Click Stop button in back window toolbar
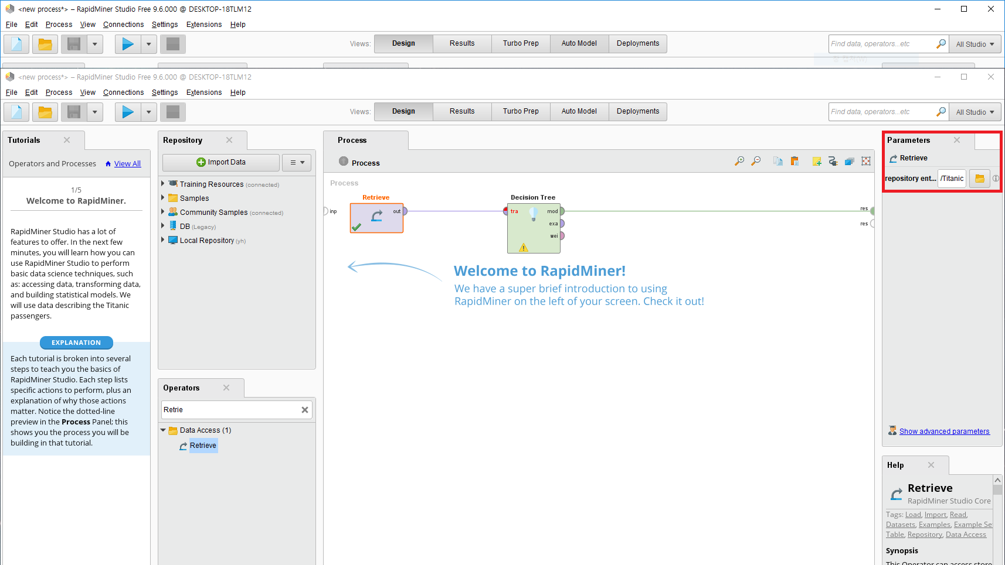 click(x=173, y=44)
